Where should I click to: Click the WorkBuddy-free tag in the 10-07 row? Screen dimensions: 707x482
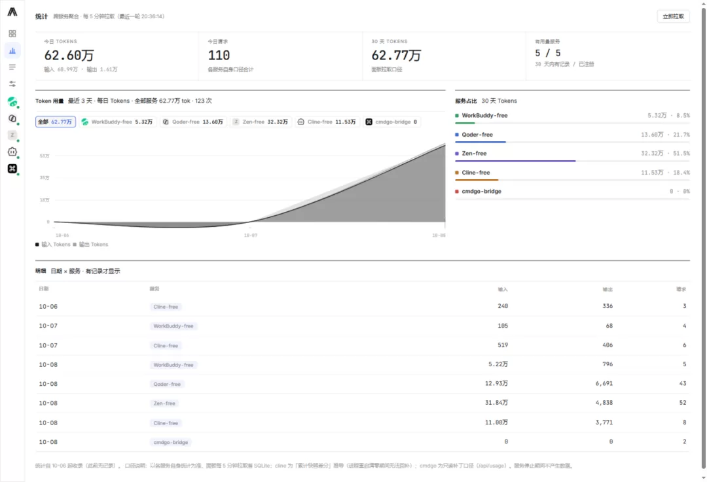pos(173,326)
